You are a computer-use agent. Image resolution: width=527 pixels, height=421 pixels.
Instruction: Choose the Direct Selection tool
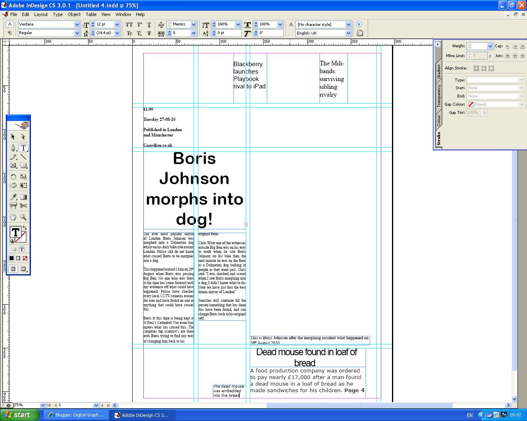(x=23, y=136)
